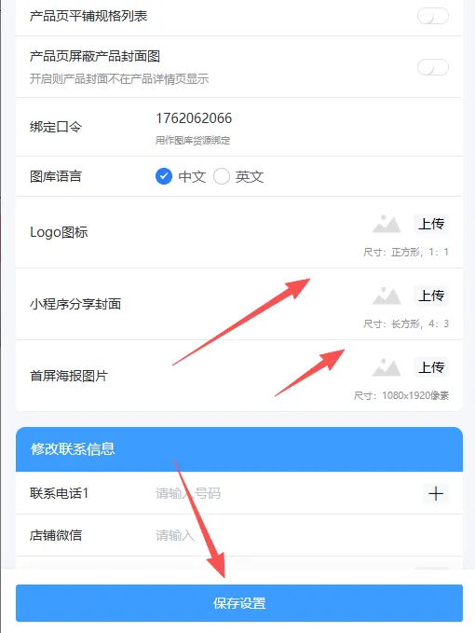Upload the Logo图标 image
The height and width of the screenshot is (633, 475).
431,224
